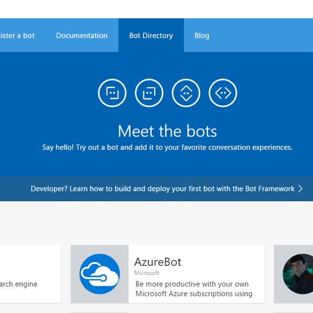
Task: Click the first square-bracket bot face icon
Action: click(112, 93)
